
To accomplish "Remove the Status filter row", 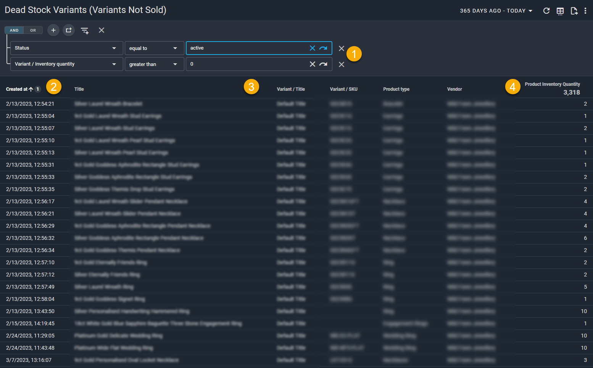I will (x=342, y=48).
